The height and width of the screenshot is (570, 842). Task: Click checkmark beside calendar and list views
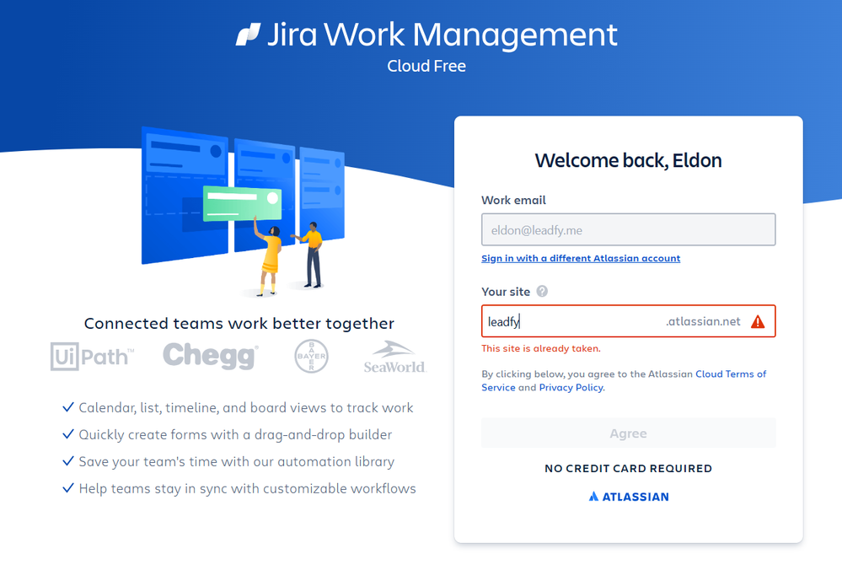click(68, 407)
